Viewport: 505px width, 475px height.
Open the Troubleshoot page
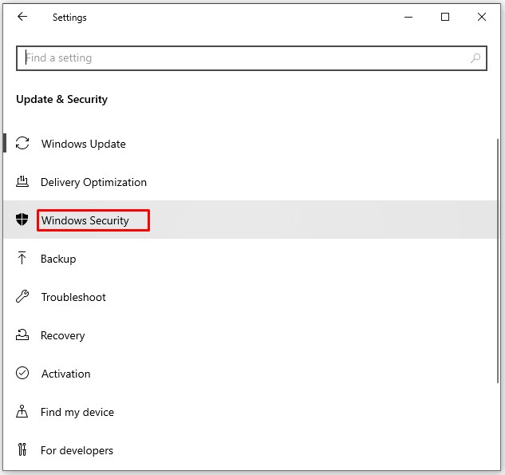pyautogui.click(x=73, y=297)
